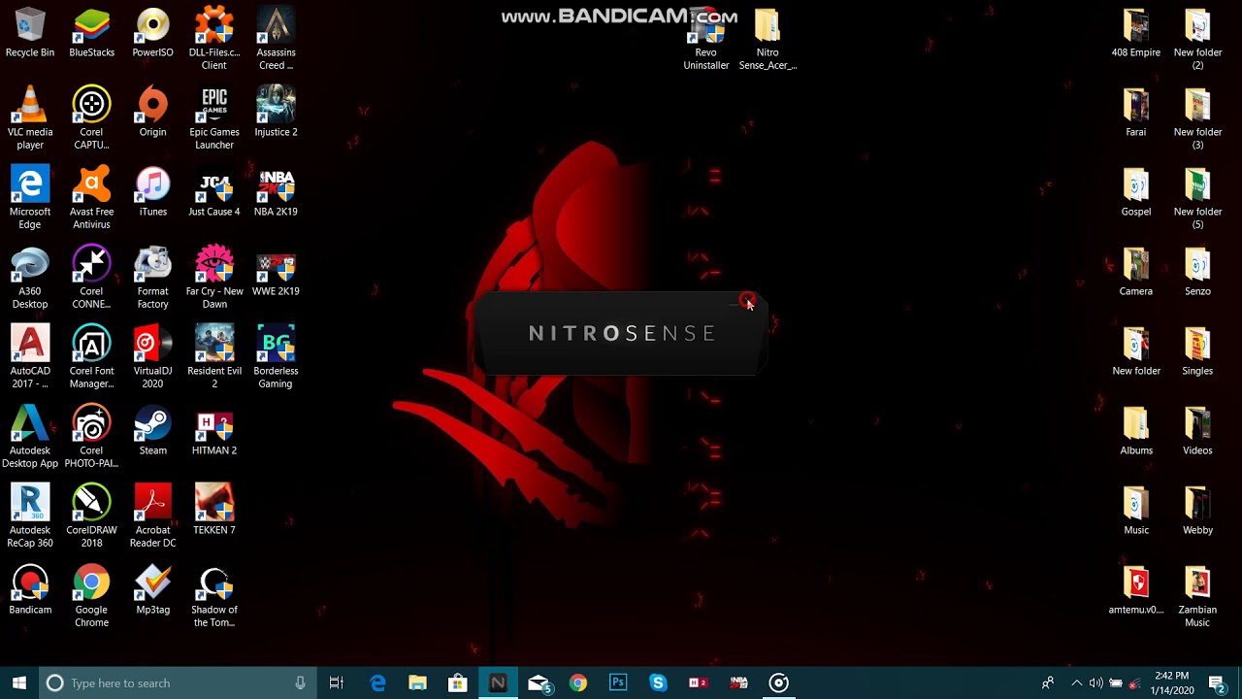Launch Far Cry New Dawn

point(214,278)
